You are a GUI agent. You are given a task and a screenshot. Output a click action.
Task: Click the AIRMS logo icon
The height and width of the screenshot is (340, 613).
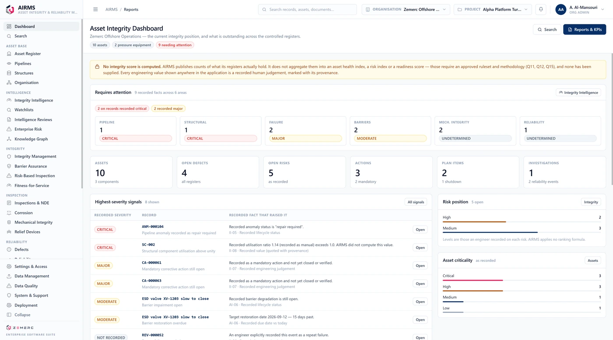[x=10, y=9]
